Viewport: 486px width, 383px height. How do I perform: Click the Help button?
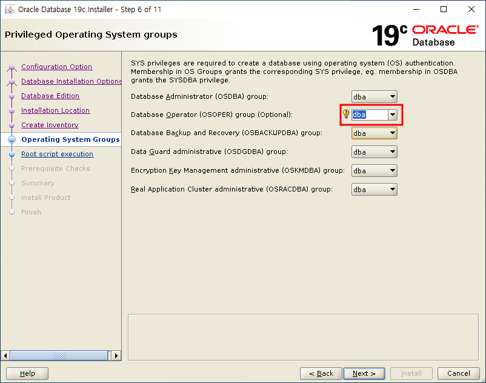(x=27, y=373)
